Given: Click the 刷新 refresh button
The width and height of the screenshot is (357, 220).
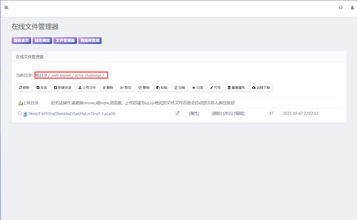Looking at the screenshot, I should tap(24, 88).
